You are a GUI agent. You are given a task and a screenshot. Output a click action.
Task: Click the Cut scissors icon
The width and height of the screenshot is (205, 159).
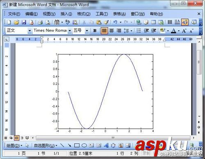click(84, 22)
